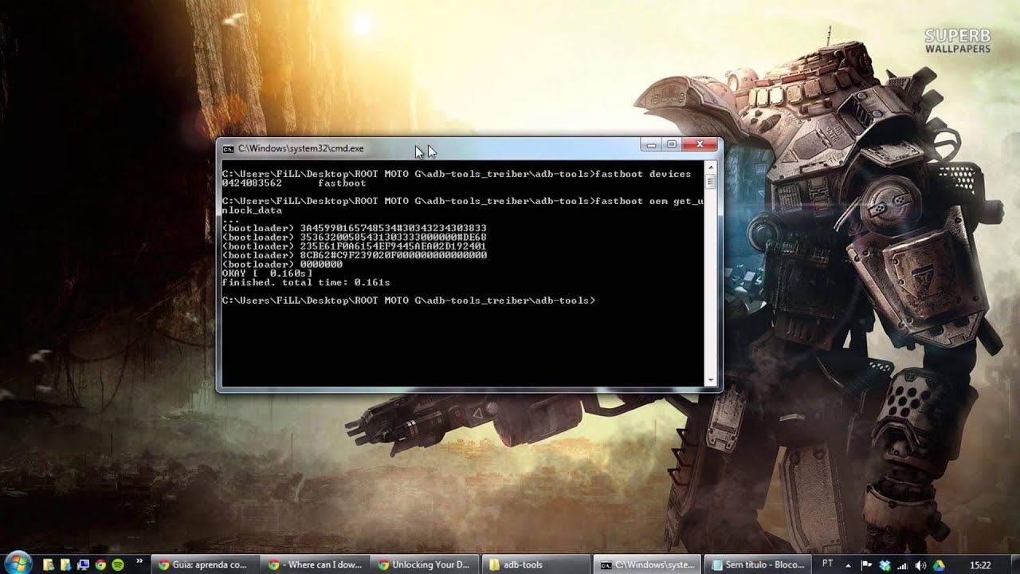Open the Windows Start menu orb

coord(18,561)
